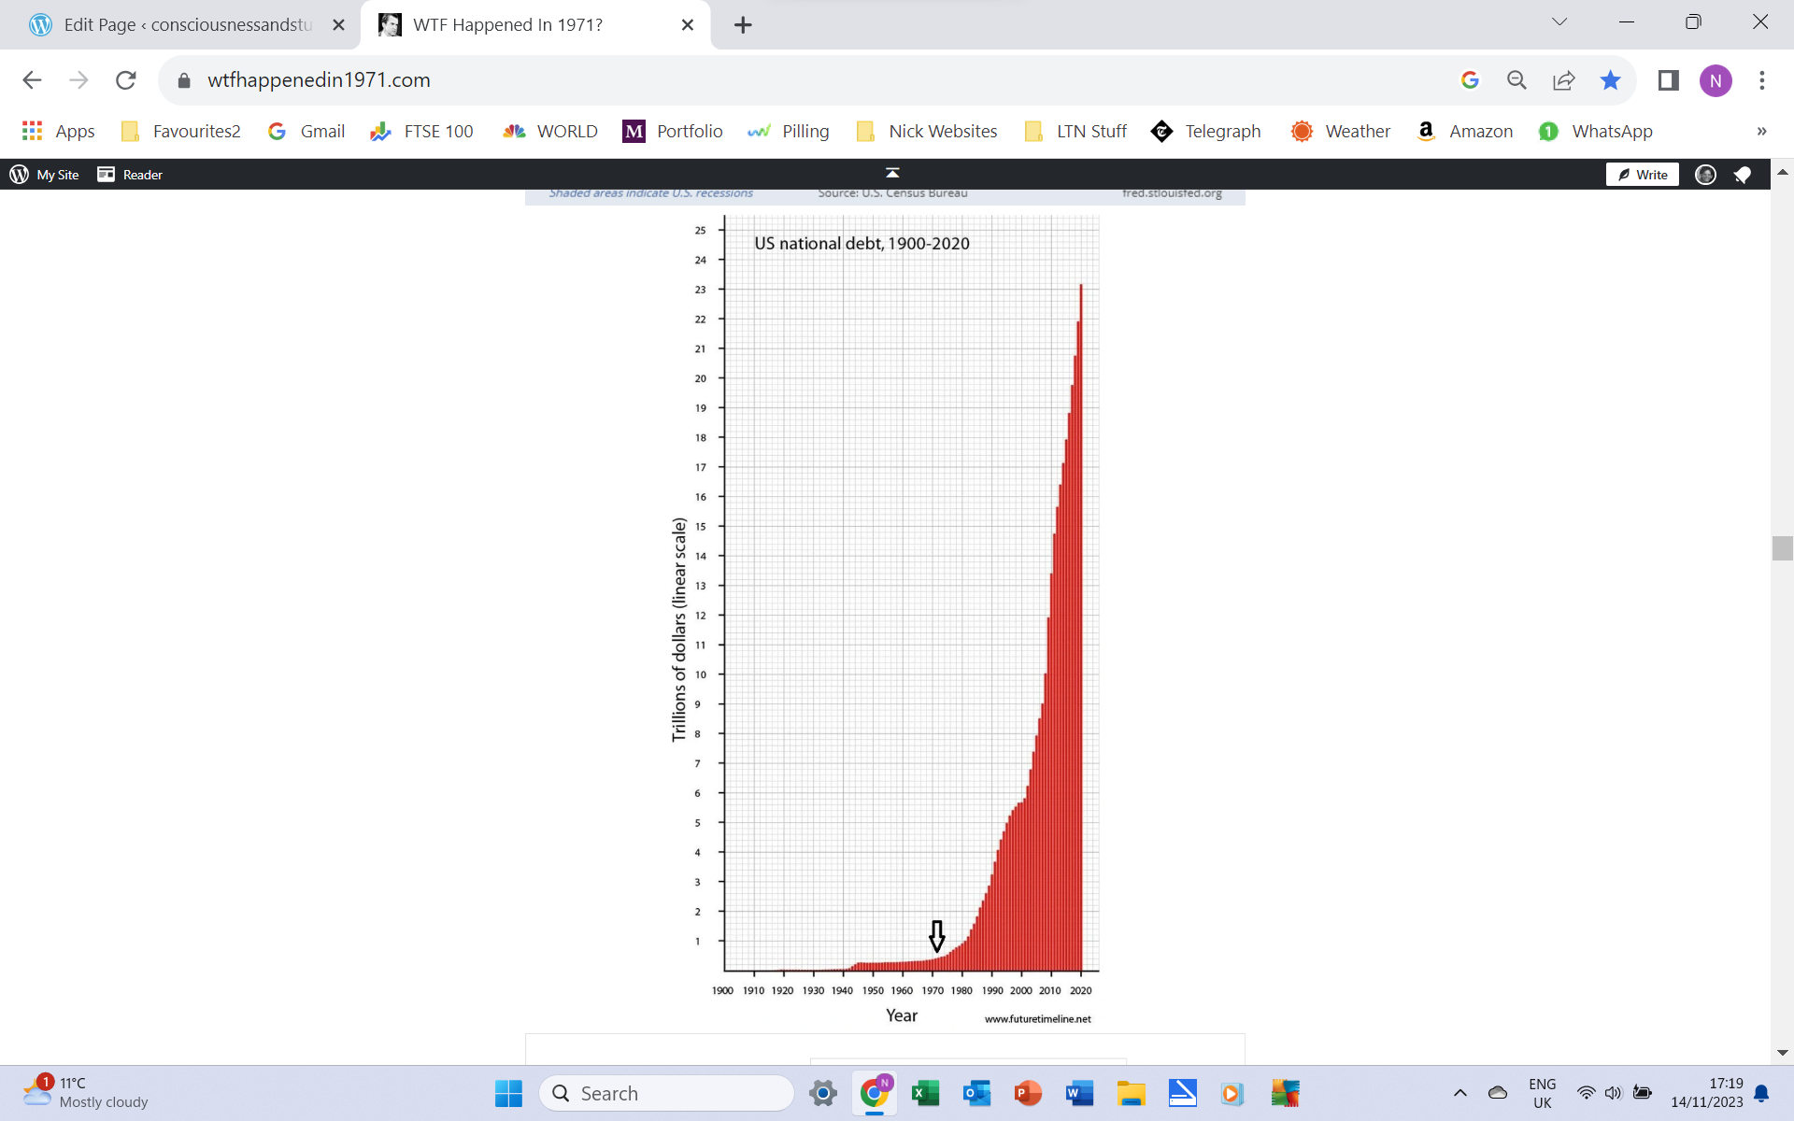Collapse the WordPress admin bar arrow
Screen dimensions: 1794x1121
pyautogui.click(x=892, y=173)
